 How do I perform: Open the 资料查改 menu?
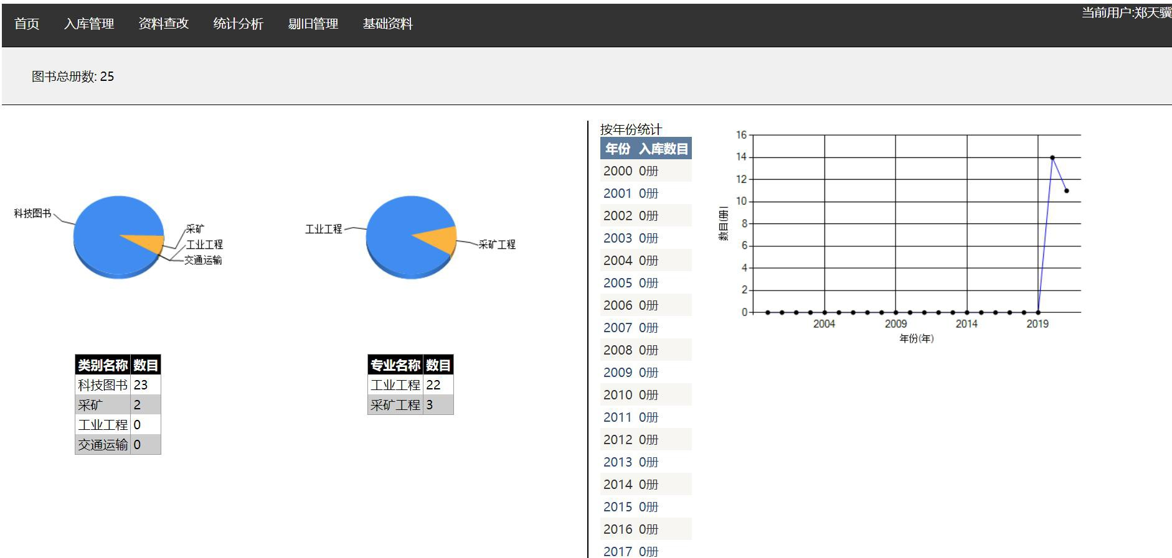(164, 24)
